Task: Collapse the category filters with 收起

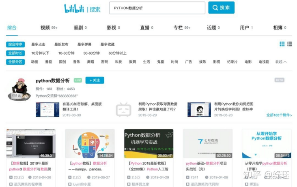Action: (x=281, y=62)
